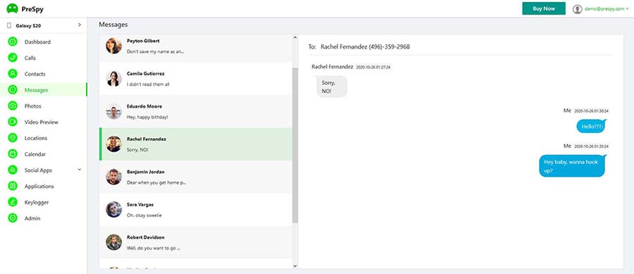Open Camila Gutierrez's conversation
634x274 pixels.
[x=195, y=79]
